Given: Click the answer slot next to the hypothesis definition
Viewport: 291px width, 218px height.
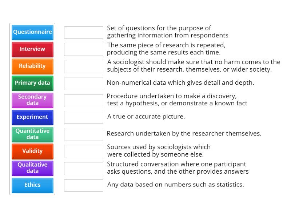Looking at the screenshot, I should coord(83,100).
